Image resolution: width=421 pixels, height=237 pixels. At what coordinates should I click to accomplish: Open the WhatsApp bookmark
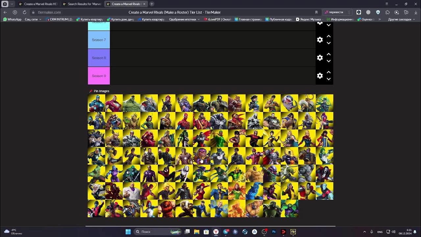point(12,19)
